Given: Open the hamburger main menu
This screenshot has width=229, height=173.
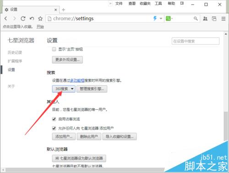Looking at the screenshot, I should [224, 19].
